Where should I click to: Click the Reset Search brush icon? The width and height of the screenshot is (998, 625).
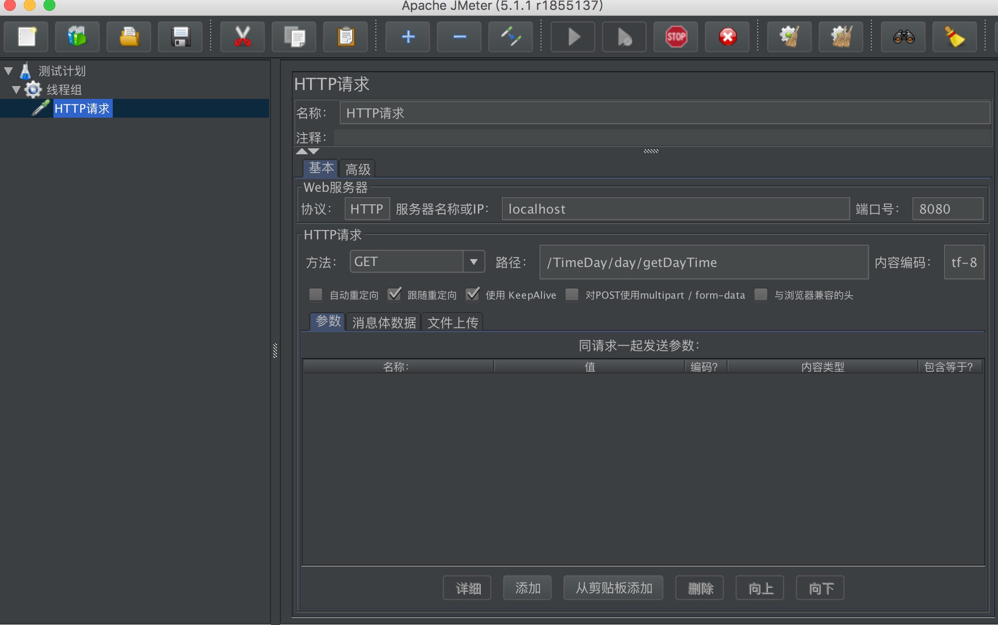pyautogui.click(x=955, y=37)
